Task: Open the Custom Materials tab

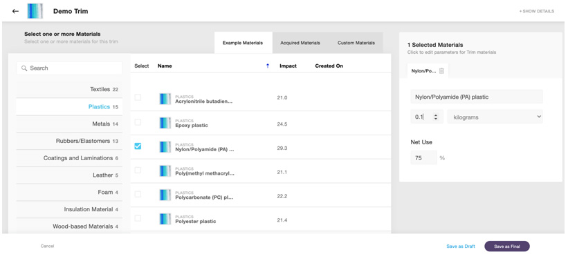Action: coord(356,43)
